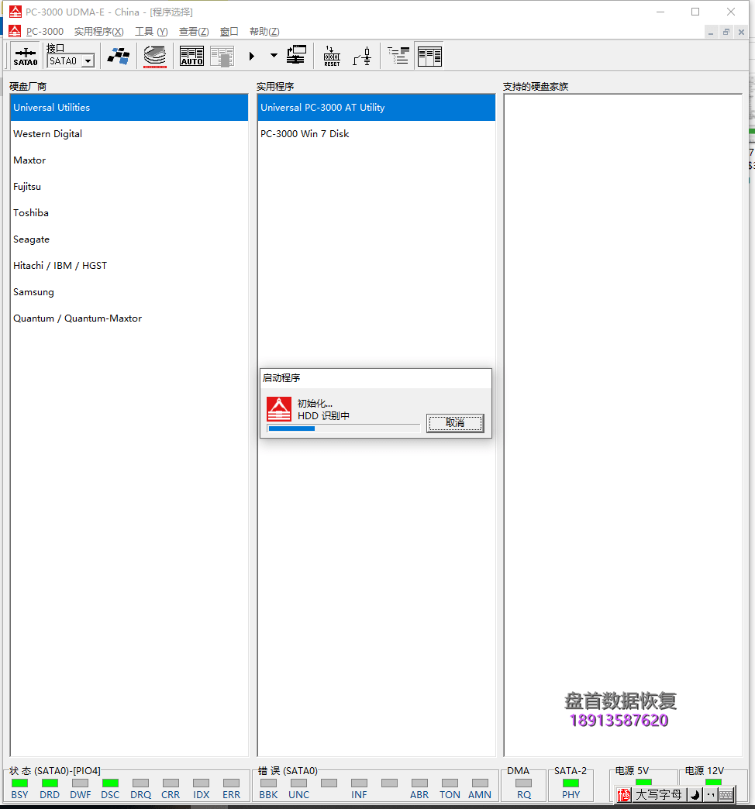The width and height of the screenshot is (755, 809).
Task: Select Maxtor in vendor list
Action: [x=129, y=160]
